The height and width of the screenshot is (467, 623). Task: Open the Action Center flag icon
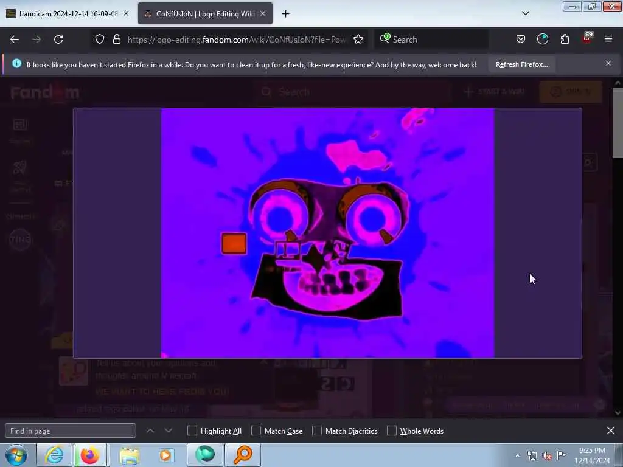[x=561, y=455]
